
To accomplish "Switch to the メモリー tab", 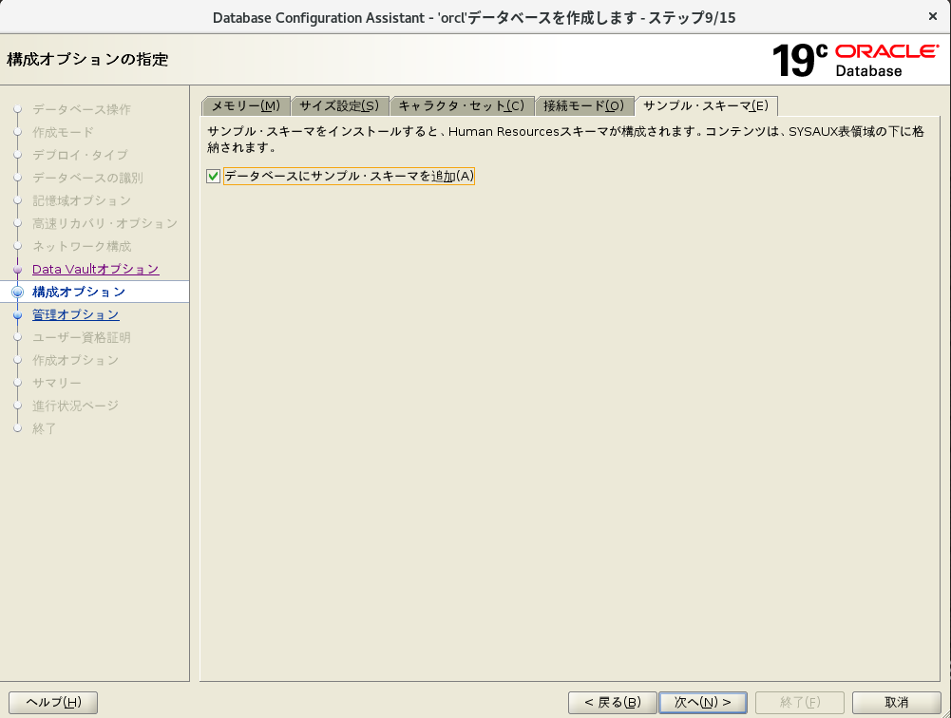I will click(245, 105).
